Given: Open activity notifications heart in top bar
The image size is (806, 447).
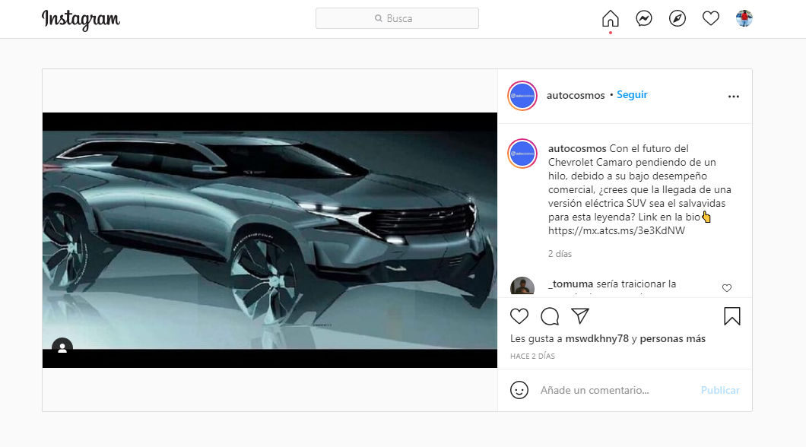Looking at the screenshot, I should pyautogui.click(x=711, y=18).
